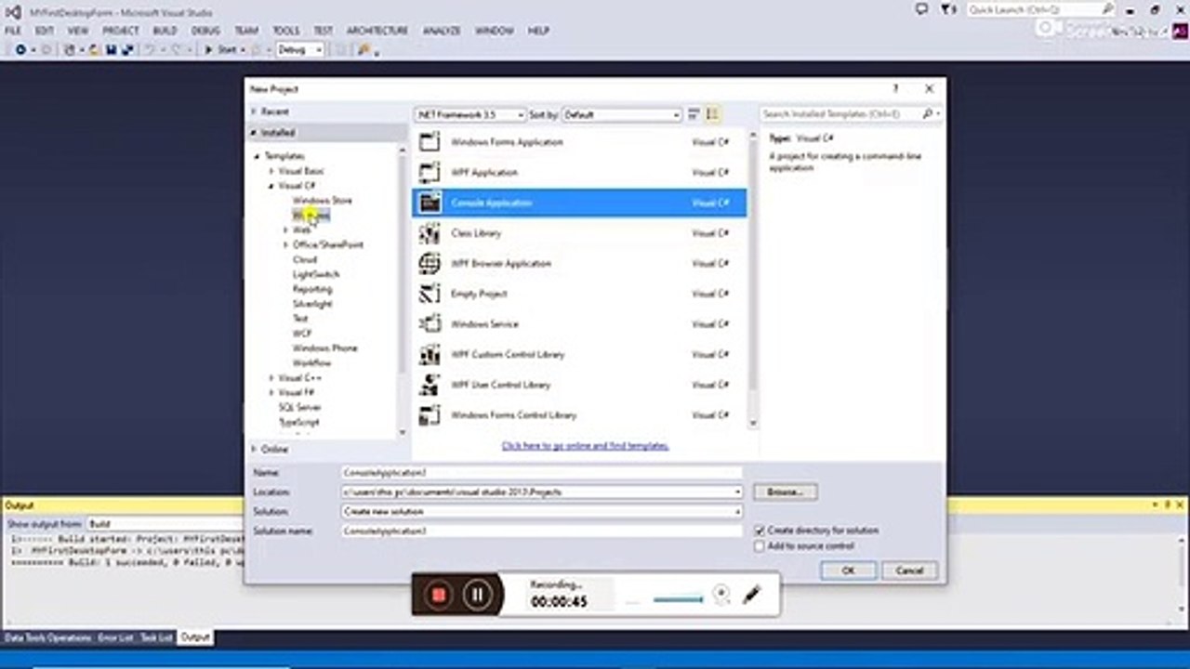Click the Save All toolbar icon
Viewport: 1190px width, 669px height.
pyautogui.click(x=127, y=49)
